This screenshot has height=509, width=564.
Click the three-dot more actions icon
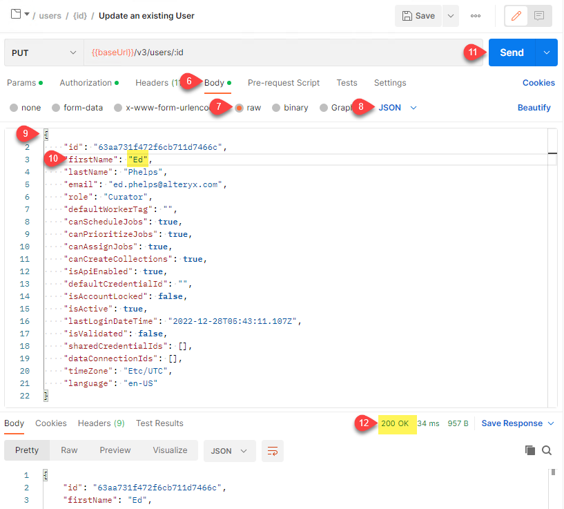coord(475,15)
